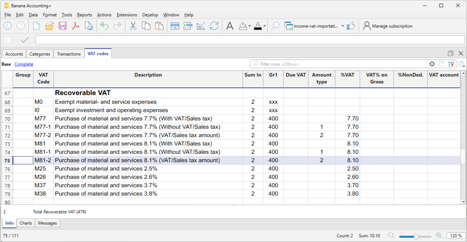The width and height of the screenshot is (467, 242).
Task: Click the cell editing input field
Action: coord(250,40)
